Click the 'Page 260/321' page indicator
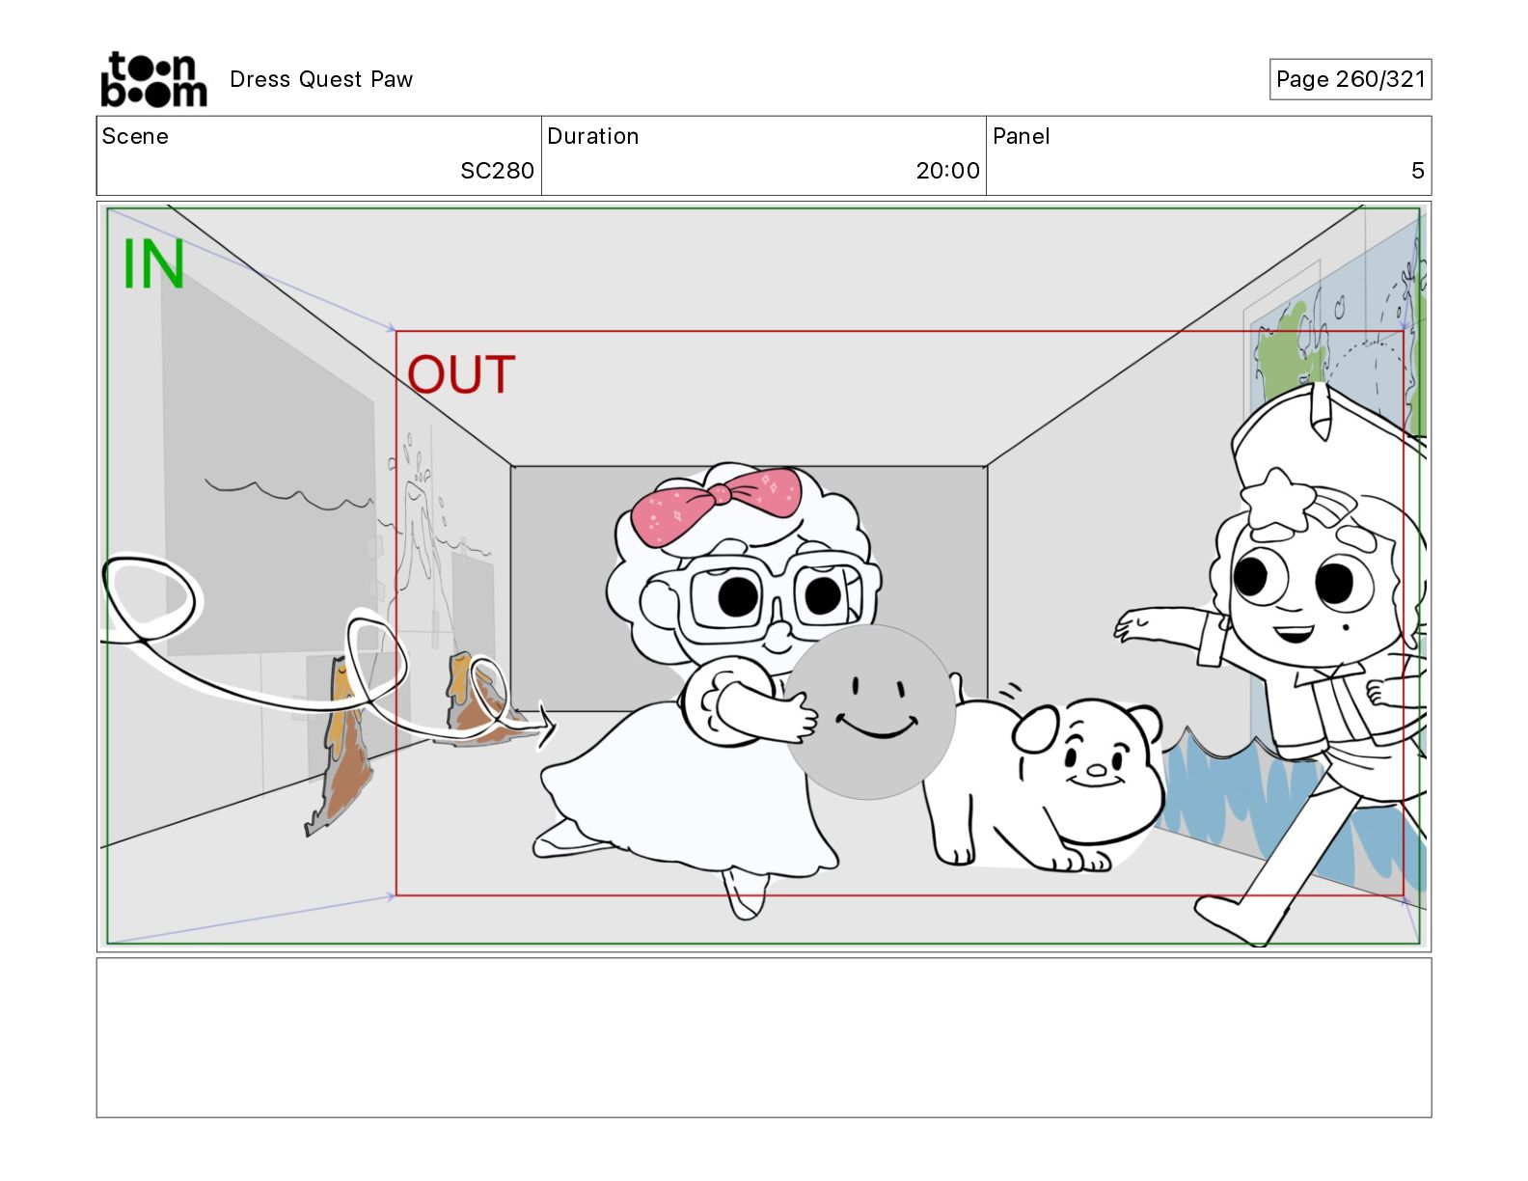This screenshot has height=1181, width=1528. click(x=1351, y=79)
